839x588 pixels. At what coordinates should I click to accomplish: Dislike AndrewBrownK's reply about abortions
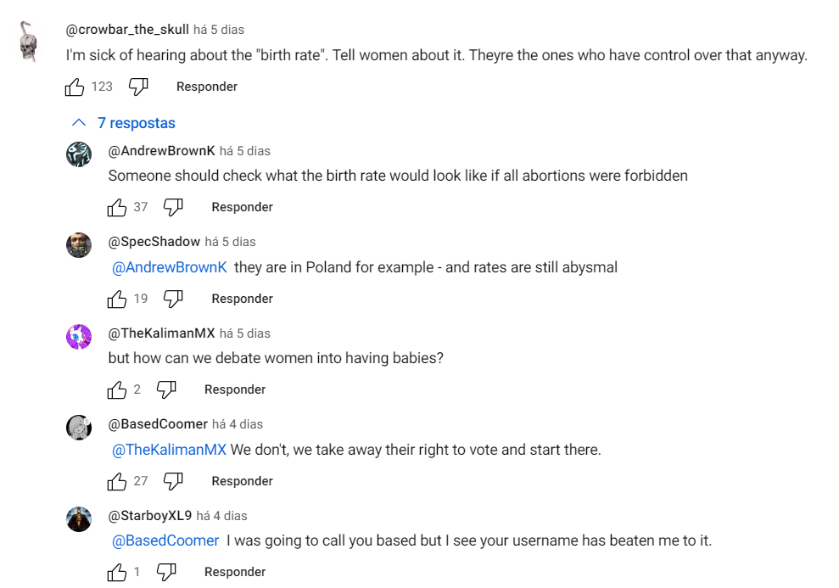click(x=173, y=207)
